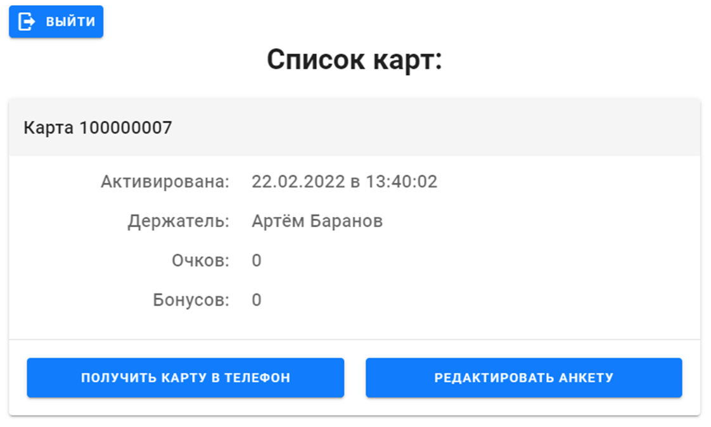Click the activation time 13:40:02
This screenshot has height=427, width=711.
tap(401, 182)
